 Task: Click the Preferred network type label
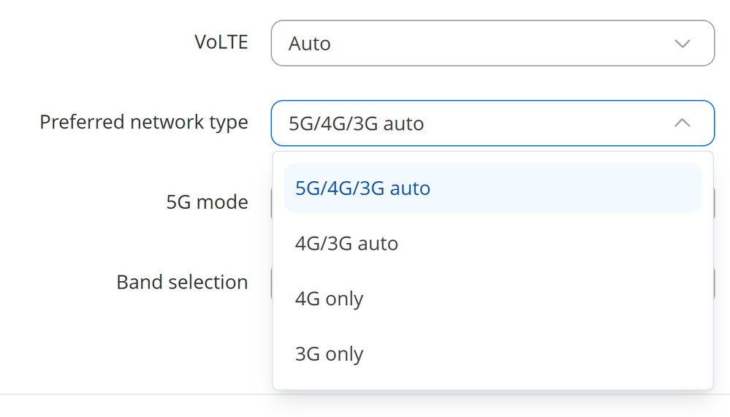(144, 123)
